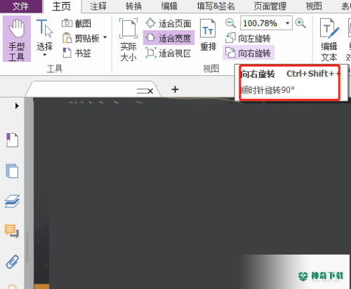The height and width of the screenshot is (289, 351).
Task: Toggle Fit Visible (适合视区) view mode
Action: tap(168, 53)
